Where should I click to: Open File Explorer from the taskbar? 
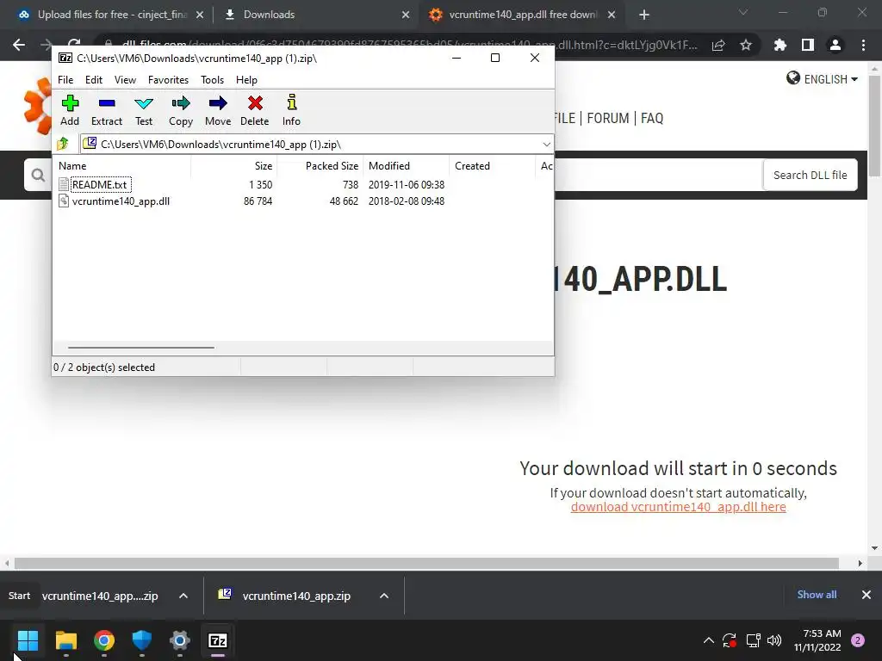[x=65, y=640]
